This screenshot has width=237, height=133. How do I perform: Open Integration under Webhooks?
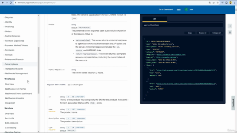click(10, 103)
